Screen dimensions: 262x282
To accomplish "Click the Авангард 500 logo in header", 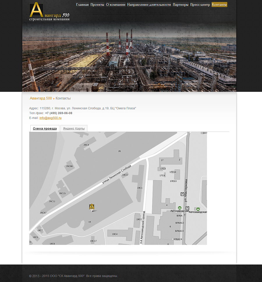I will [x=49, y=12].
